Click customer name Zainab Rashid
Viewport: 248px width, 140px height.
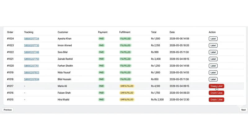tap(65, 59)
